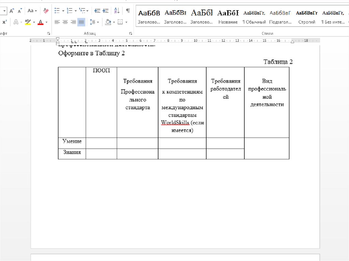This screenshot has width=349, height=261.
Task: Click the Требования работодателей header cell
Action: point(225,102)
